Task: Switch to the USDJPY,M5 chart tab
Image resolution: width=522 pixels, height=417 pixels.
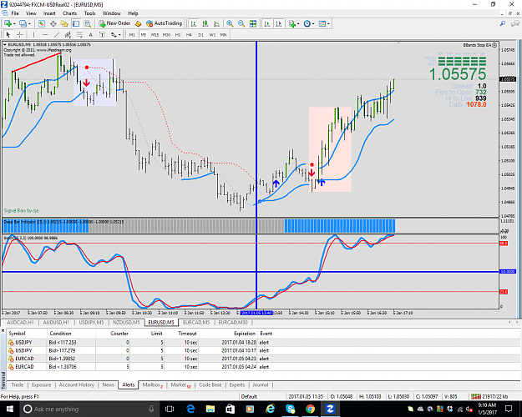Action: click(91, 323)
